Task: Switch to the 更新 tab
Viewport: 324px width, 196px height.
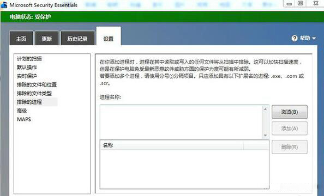Action: [47, 38]
